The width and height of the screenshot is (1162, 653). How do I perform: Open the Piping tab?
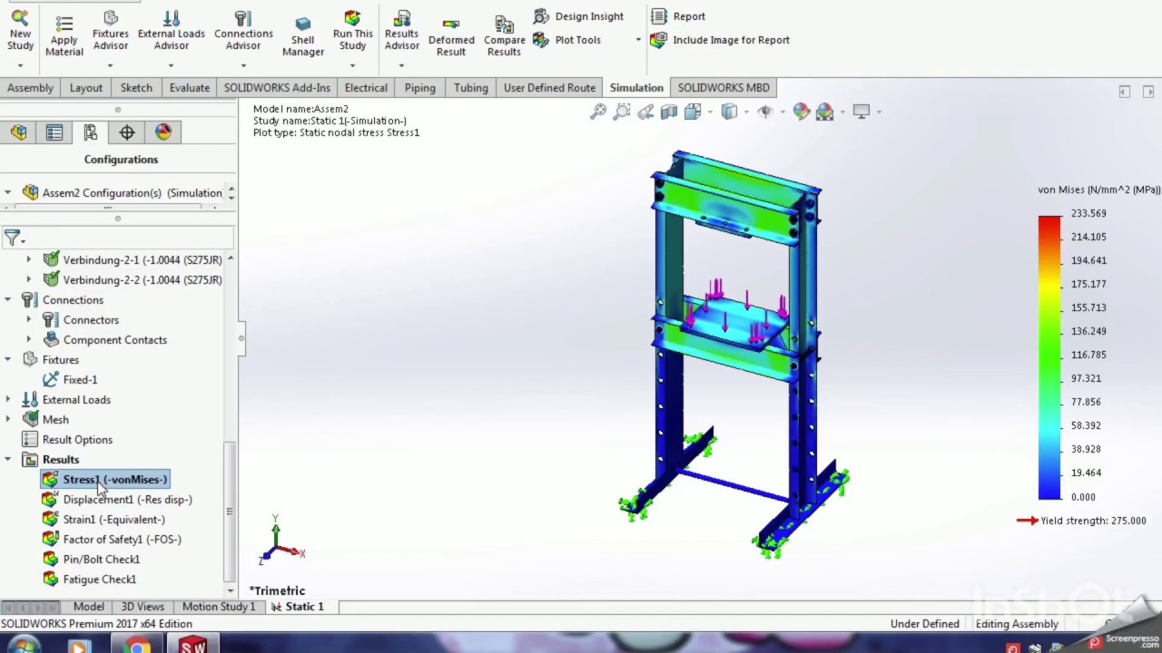click(420, 88)
